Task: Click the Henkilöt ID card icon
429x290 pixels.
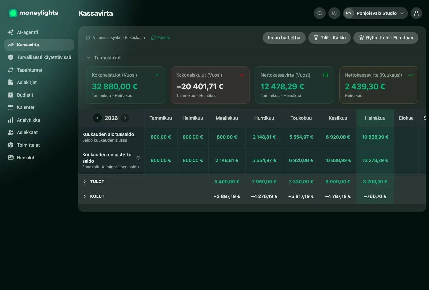Action: pyautogui.click(x=11, y=158)
